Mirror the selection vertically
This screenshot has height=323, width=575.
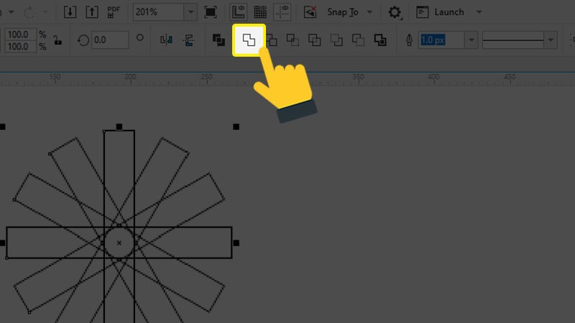[x=188, y=40]
